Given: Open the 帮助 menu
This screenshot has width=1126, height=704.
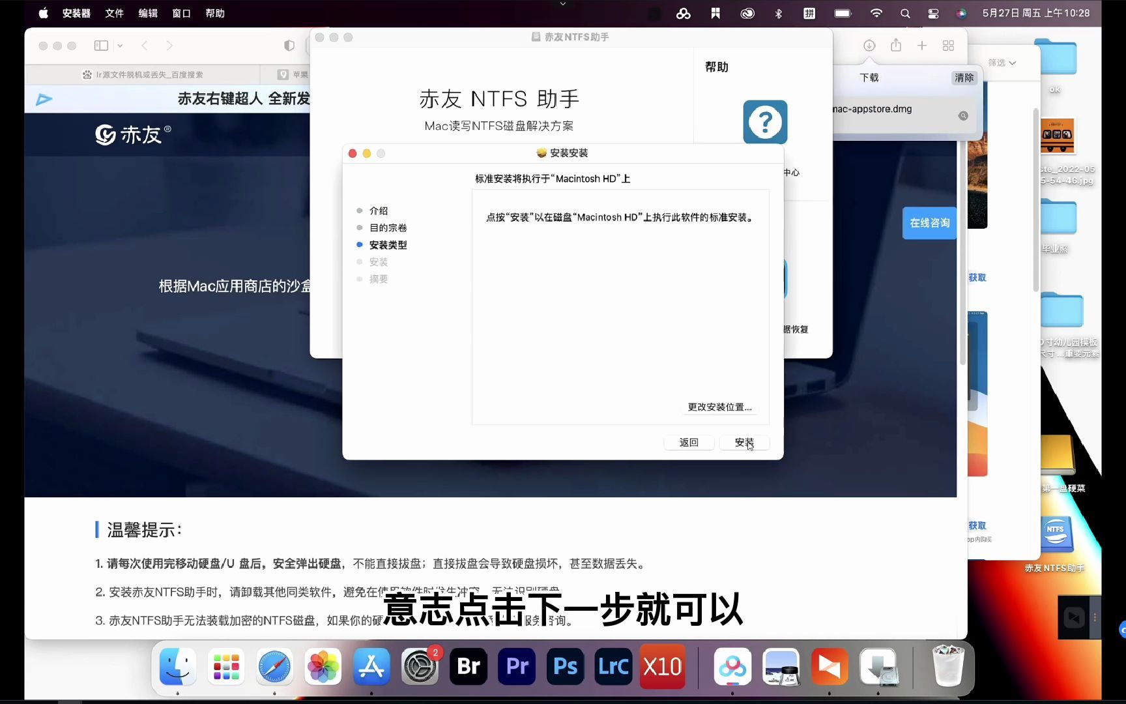Looking at the screenshot, I should click(215, 13).
